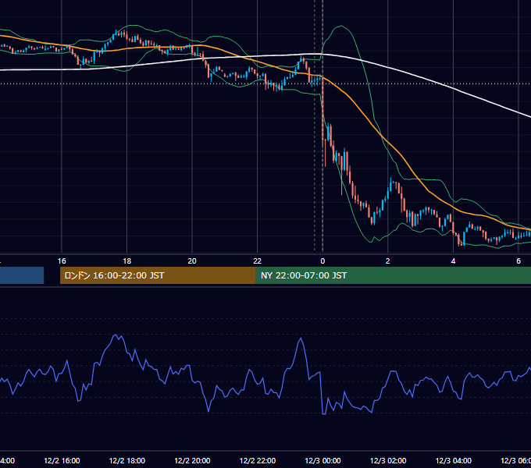Image resolution: width=531 pixels, height=468 pixels.
Task: Click hour label 18 on price chart axis
Action: pos(127,261)
